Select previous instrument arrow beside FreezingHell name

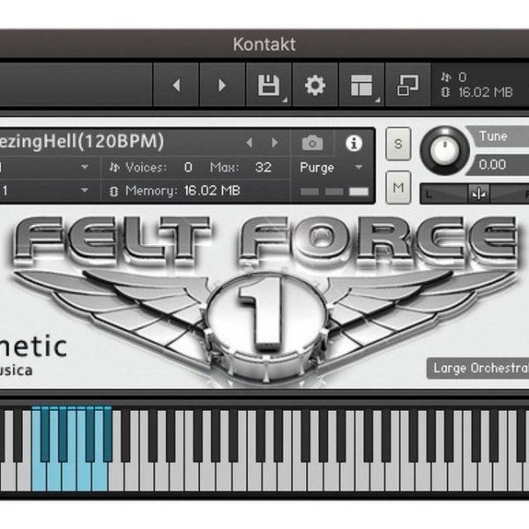(x=250, y=143)
